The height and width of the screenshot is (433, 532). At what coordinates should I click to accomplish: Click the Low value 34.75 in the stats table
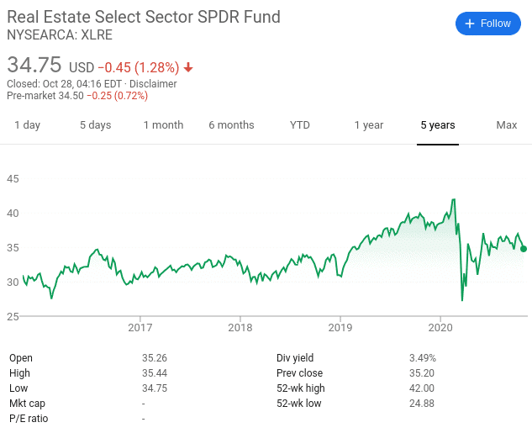155,388
